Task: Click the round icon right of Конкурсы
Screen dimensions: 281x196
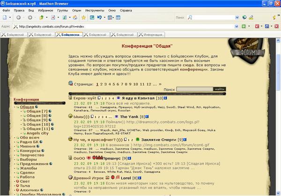Action: pos(43,151)
